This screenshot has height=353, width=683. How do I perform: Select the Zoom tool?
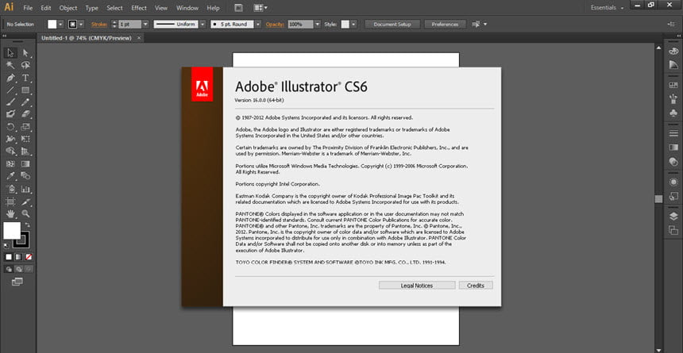click(25, 213)
